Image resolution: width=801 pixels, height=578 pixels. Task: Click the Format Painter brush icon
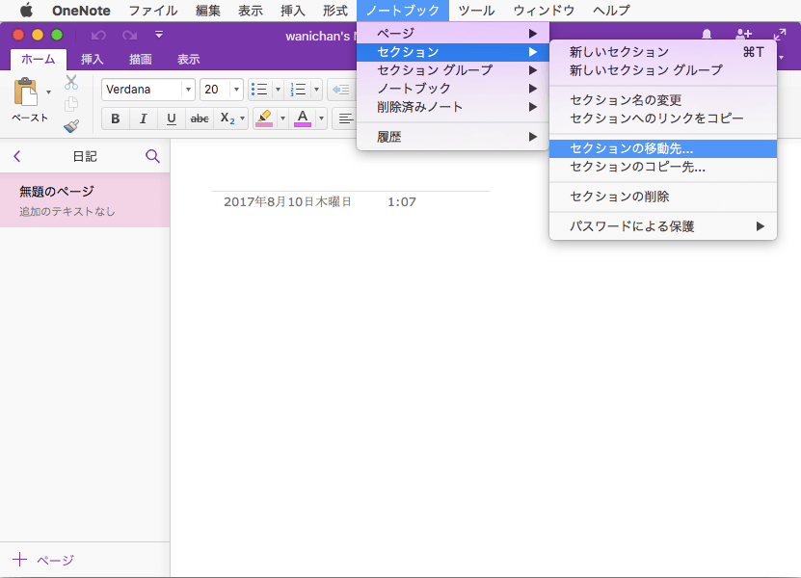(x=71, y=125)
